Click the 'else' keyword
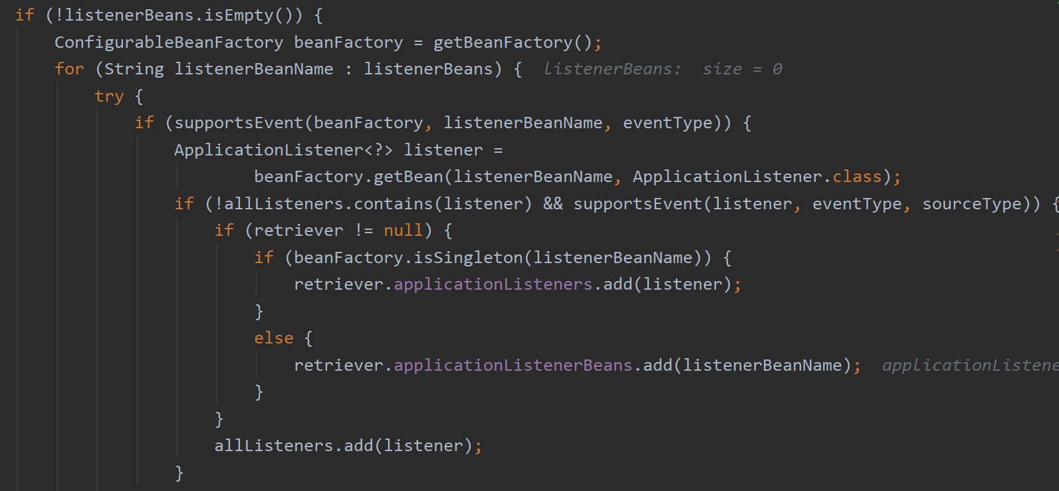1059x491 pixels. 274,338
